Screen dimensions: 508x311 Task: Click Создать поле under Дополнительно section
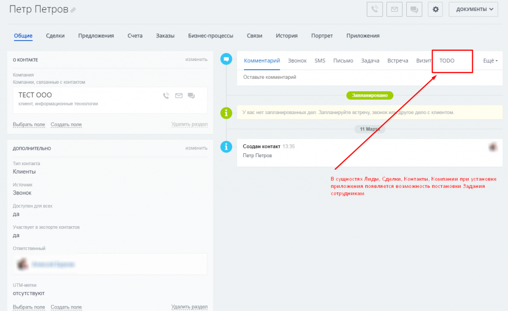coord(66,307)
